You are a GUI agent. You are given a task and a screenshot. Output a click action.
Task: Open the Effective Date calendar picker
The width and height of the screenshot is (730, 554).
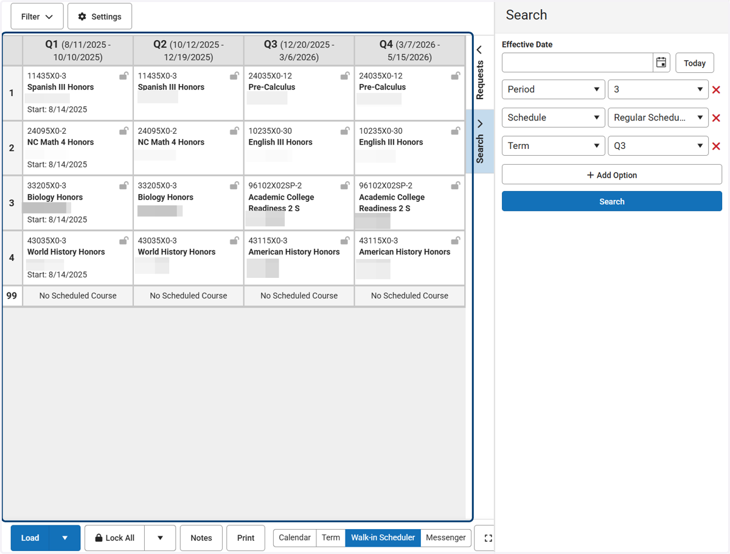click(661, 63)
